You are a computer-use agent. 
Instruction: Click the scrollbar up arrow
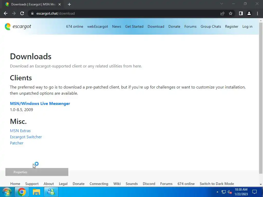click(x=261, y=21)
